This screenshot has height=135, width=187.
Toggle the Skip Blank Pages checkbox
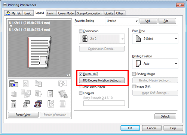[x=81, y=87]
